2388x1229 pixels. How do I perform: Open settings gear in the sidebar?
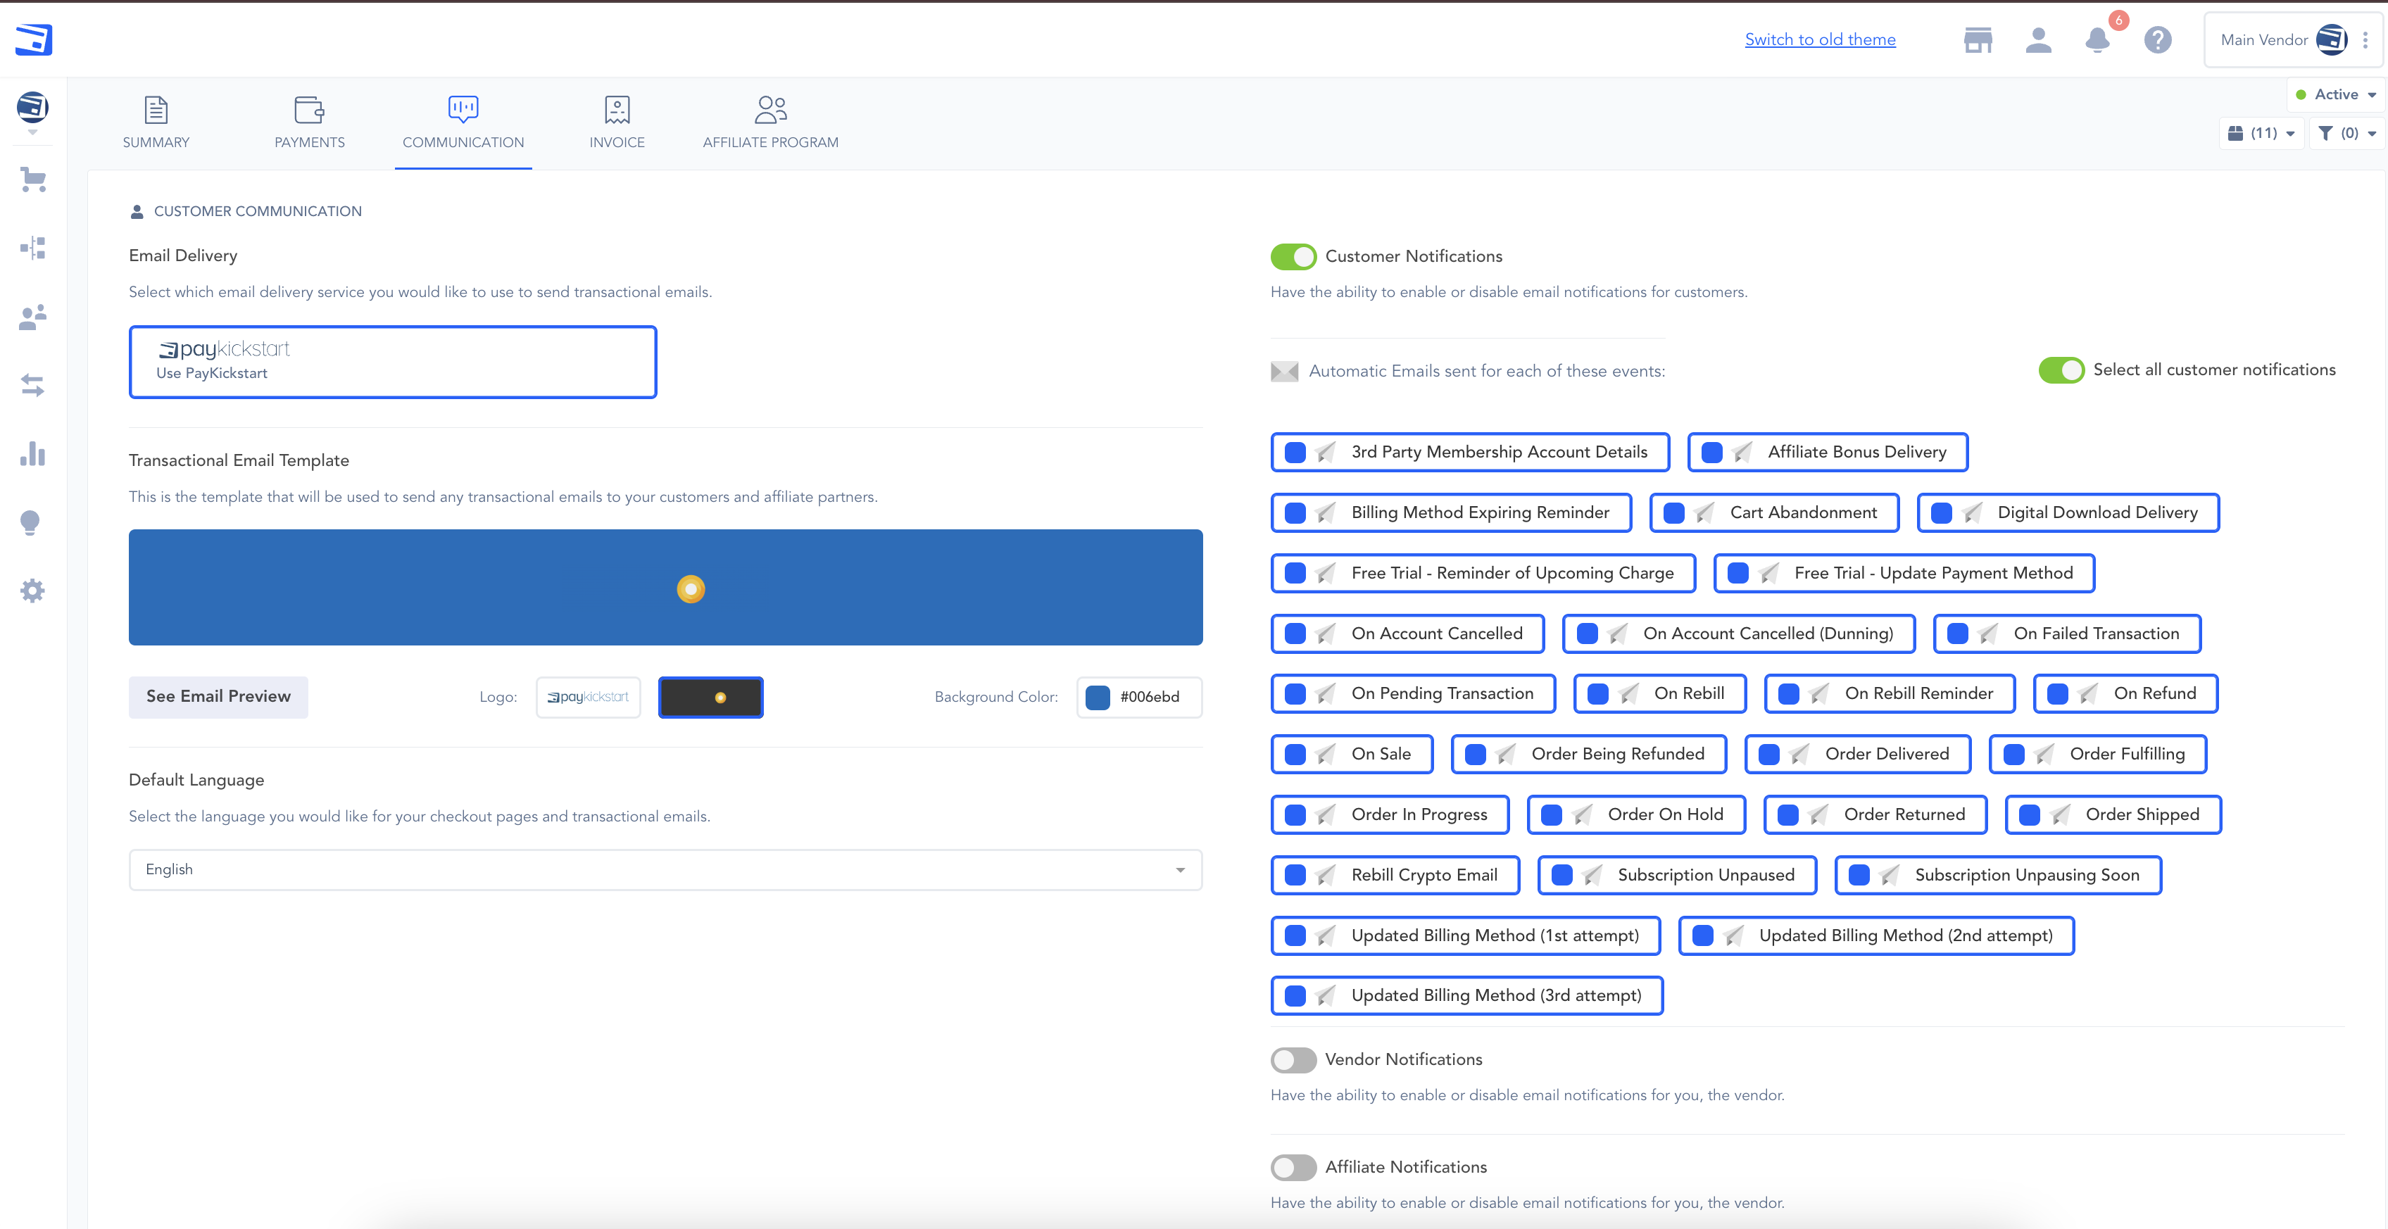click(x=33, y=591)
